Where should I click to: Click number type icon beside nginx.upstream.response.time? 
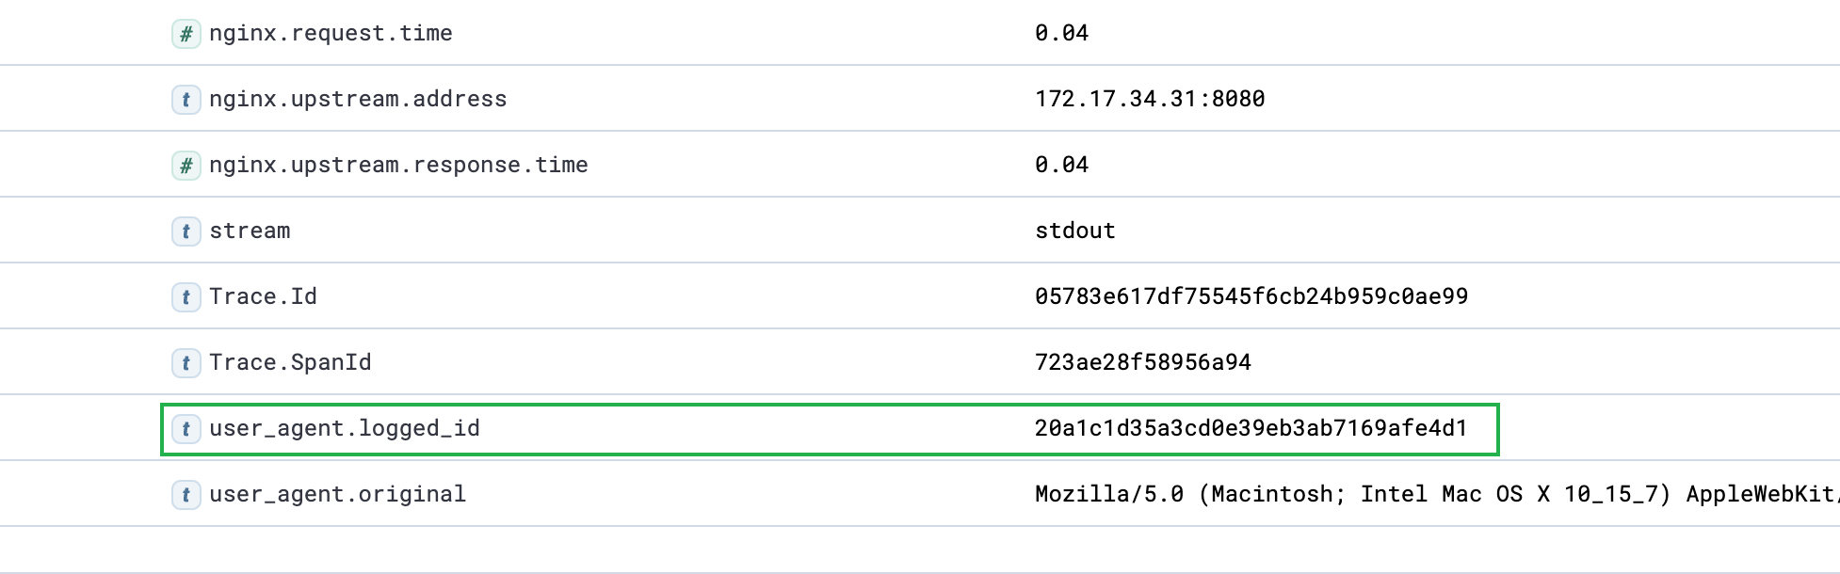point(186,166)
